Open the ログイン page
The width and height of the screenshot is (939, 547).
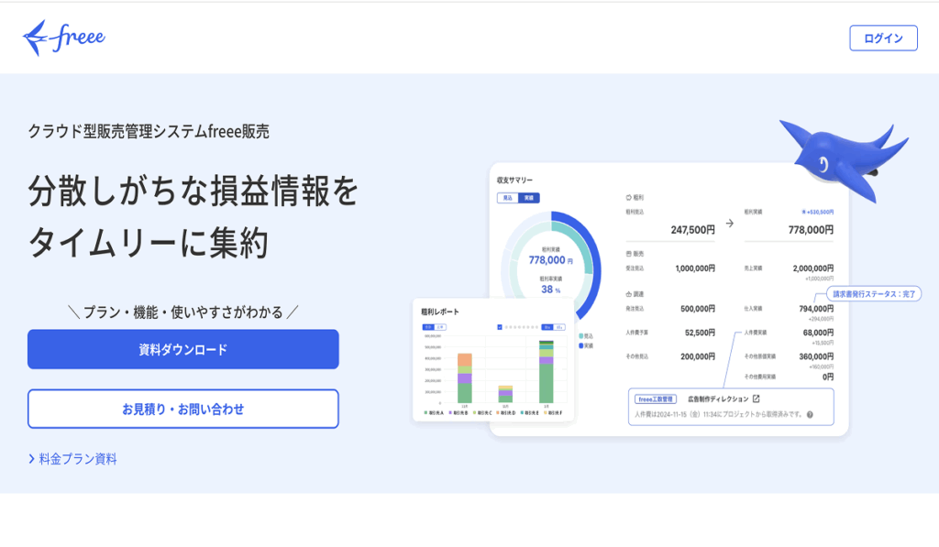[x=883, y=38]
